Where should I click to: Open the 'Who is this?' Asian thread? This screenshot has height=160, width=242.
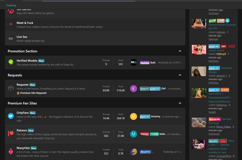pos(221,147)
